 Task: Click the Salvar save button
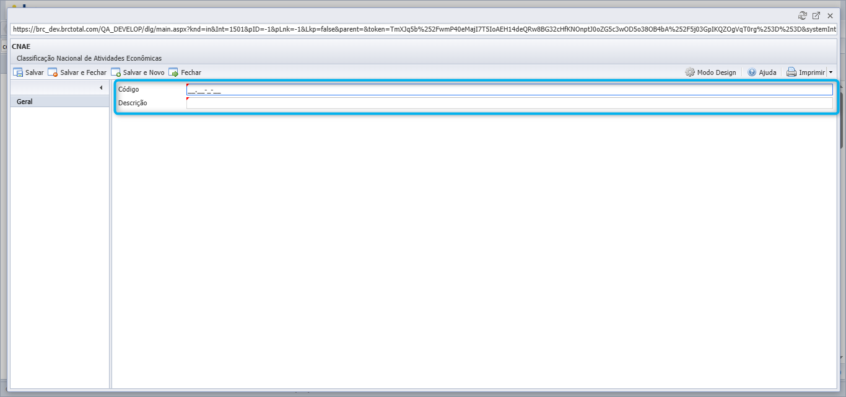tap(28, 72)
